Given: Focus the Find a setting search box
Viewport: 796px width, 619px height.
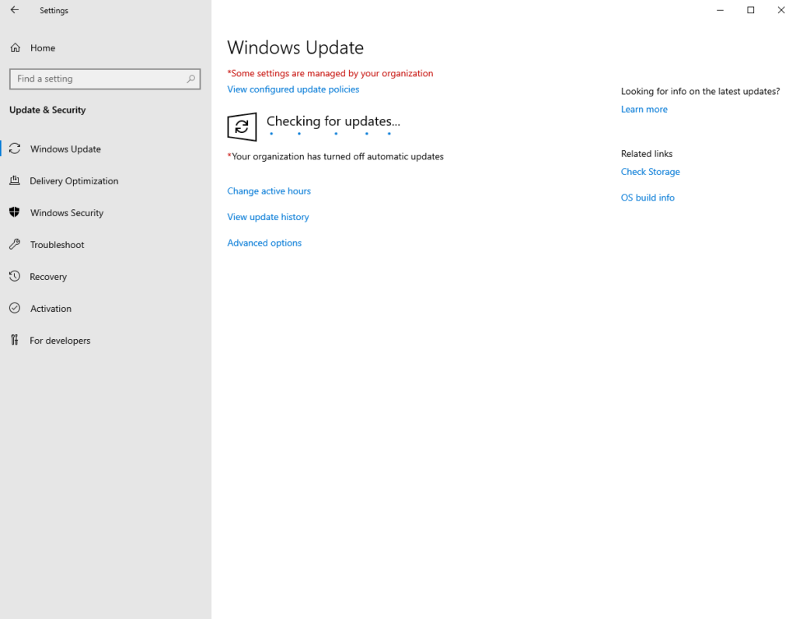Looking at the screenshot, I should pyautogui.click(x=97, y=79).
